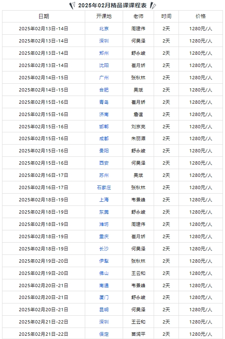Click the 合肥 city link
This screenshot has width=225, height=339.
104,90
